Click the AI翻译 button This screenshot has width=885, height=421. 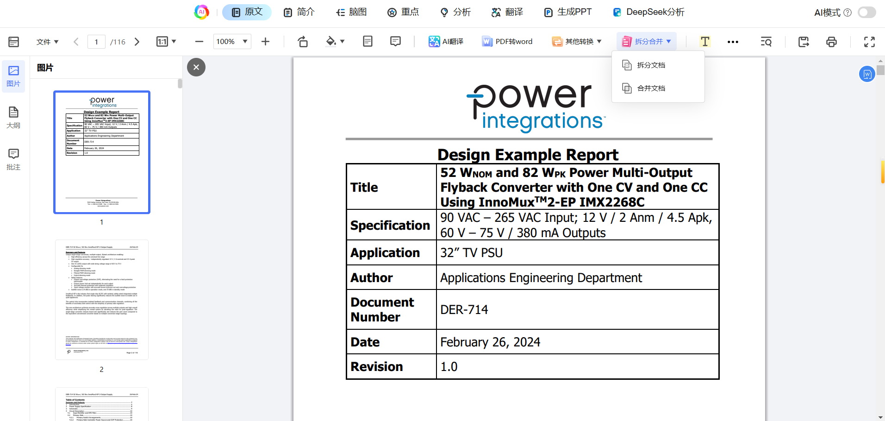(x=446, y=42)
